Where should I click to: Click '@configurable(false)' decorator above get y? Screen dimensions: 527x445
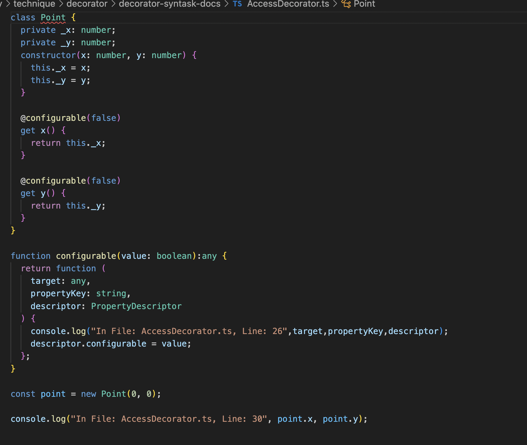pos(71,181)
